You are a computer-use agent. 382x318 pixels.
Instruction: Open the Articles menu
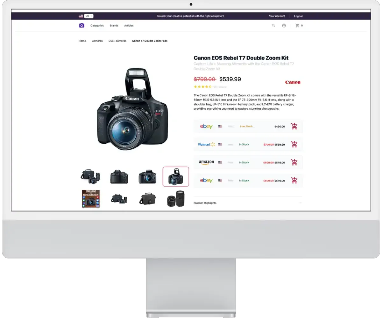129,25
